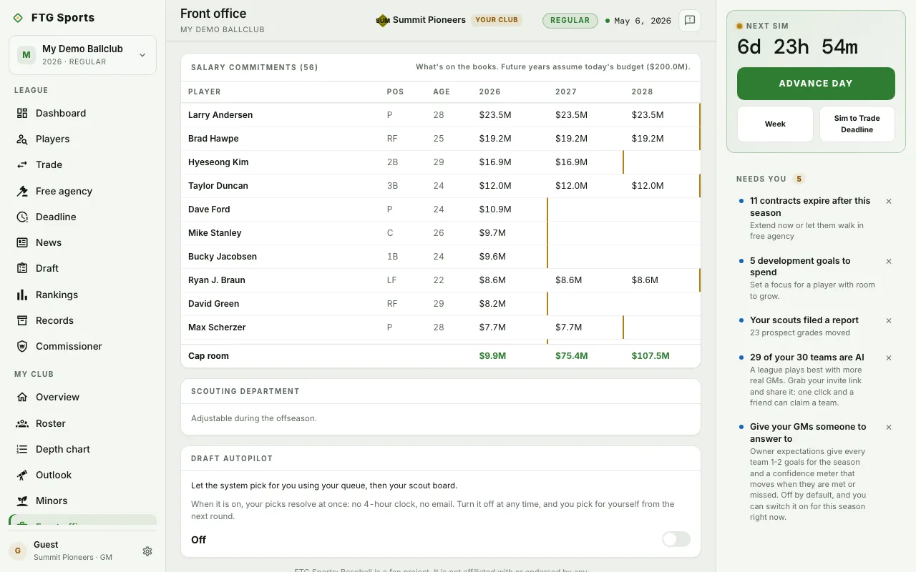The height and width of the screenshot is (572, 916).
Task: Click the Deadline clock icon
Action: (x=22, y=217)
